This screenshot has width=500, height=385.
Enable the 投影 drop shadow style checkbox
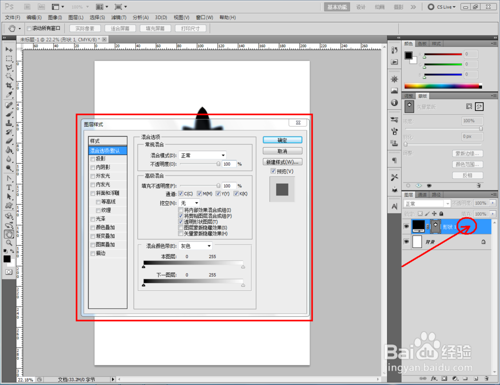point(92,158)
